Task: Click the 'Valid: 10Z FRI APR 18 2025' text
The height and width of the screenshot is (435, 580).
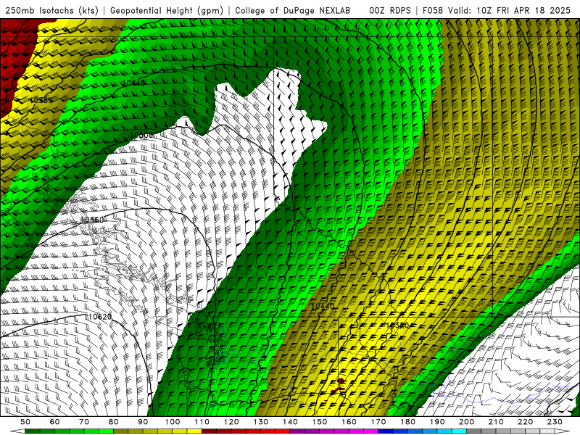Action: 510,10
